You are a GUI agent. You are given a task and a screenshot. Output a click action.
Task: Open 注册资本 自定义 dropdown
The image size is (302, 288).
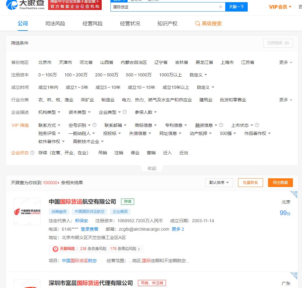[x=198, y=75]
